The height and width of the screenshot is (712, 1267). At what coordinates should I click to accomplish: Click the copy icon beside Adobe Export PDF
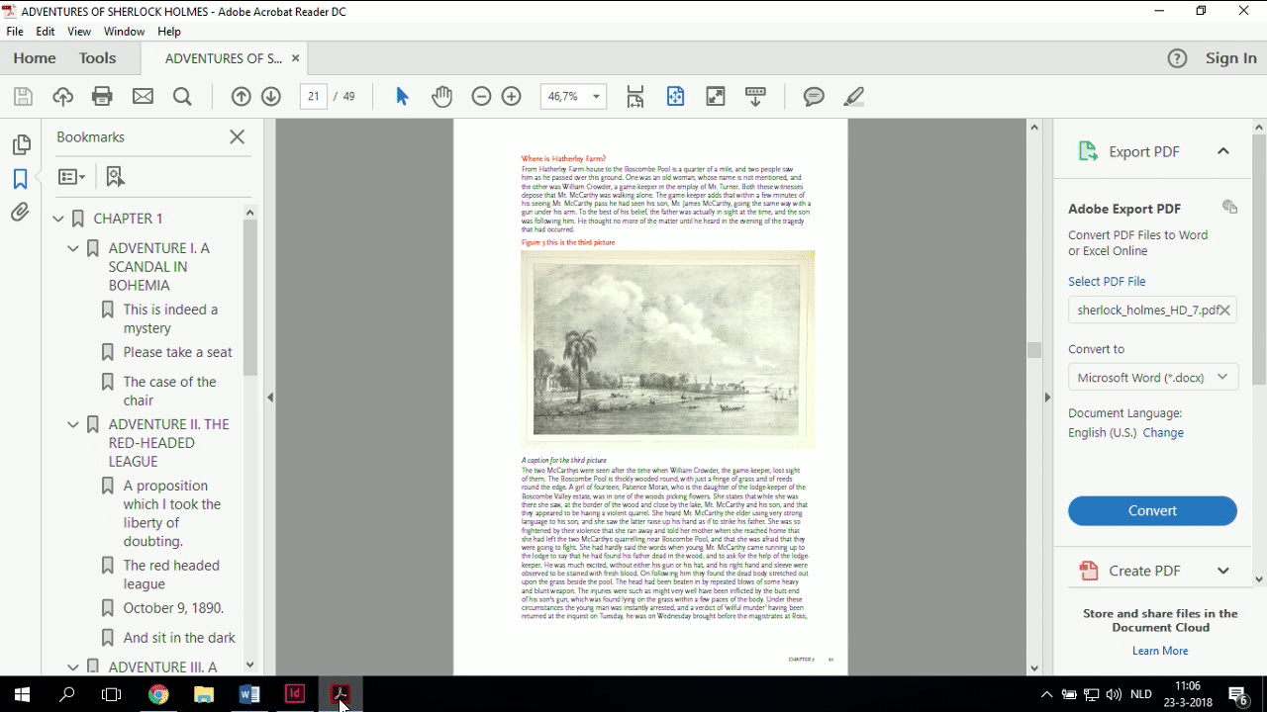[x=1229, y=207]
